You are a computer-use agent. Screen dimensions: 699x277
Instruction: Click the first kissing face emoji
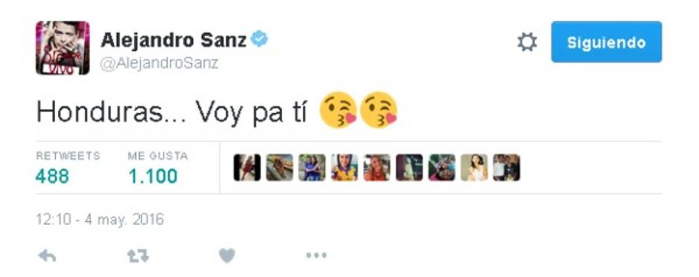pyautogui.click(x=338, y=112)
